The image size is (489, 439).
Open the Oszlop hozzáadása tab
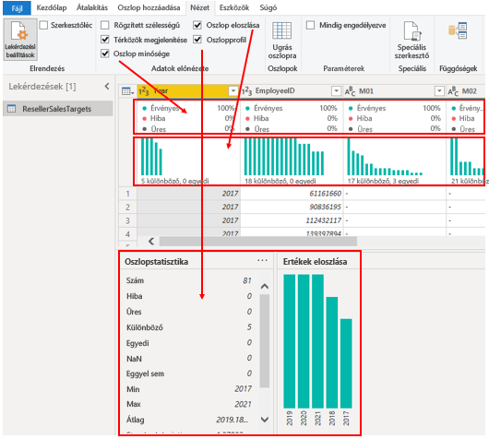(x=149, y=7)
